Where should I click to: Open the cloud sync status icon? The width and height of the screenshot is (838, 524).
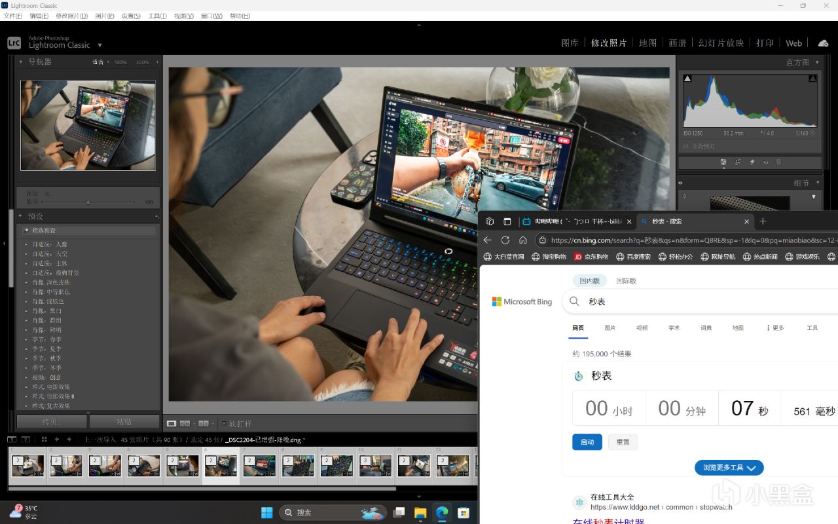click(823, 43)
